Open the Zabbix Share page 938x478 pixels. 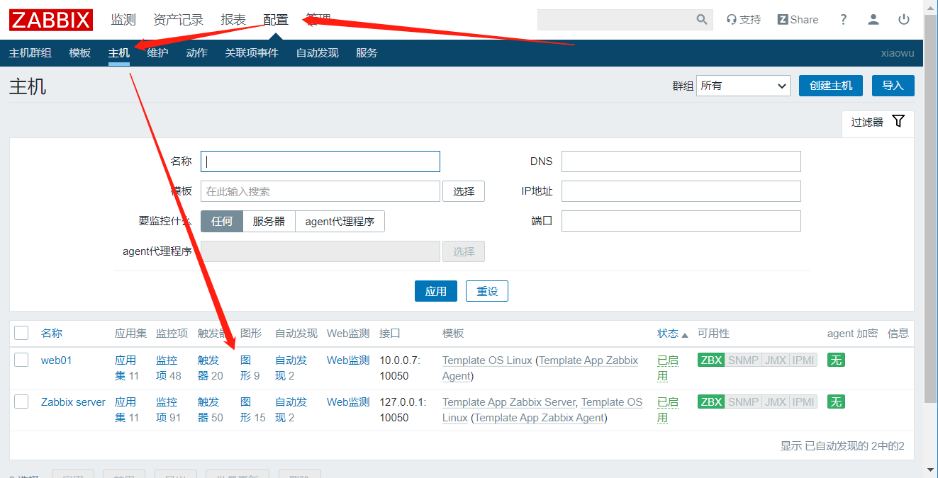tap(798, 20)
